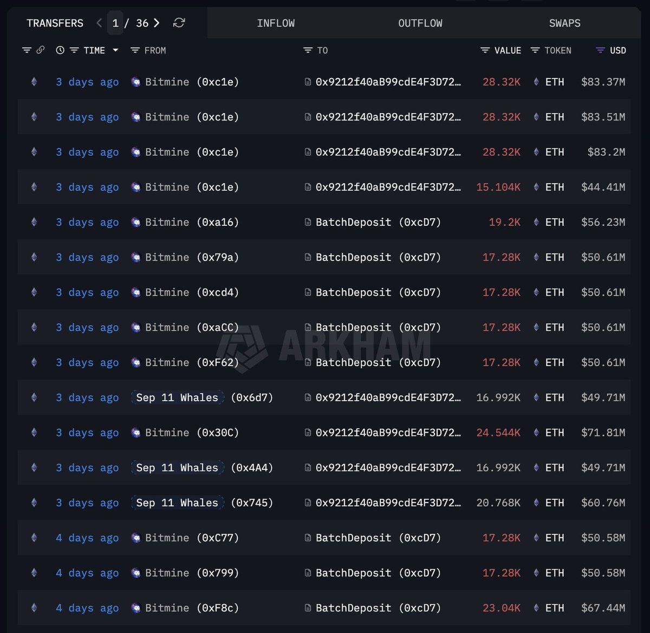The height and width of the screenshot is (633, 650).
Task: Open Sep 11 Whales tag on 0x4A4 row
Action: [177, 468]
